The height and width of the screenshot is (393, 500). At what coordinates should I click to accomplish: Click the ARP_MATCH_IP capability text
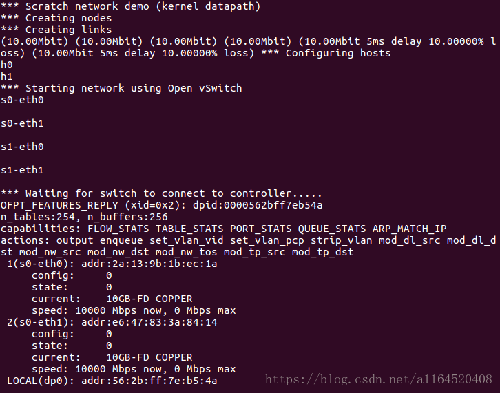410,229
